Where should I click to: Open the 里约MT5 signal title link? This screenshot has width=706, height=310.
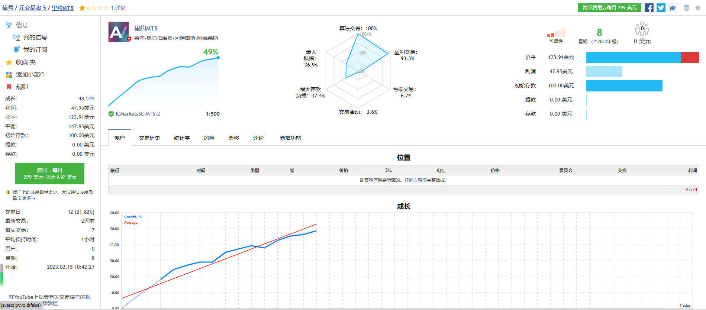(146, 28)
